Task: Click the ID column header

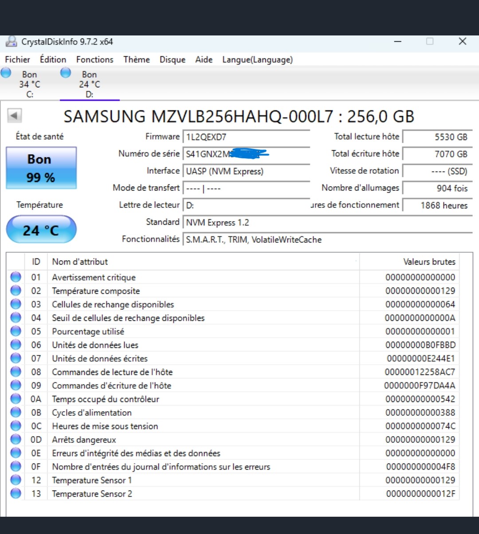Action: click(36, 261)
